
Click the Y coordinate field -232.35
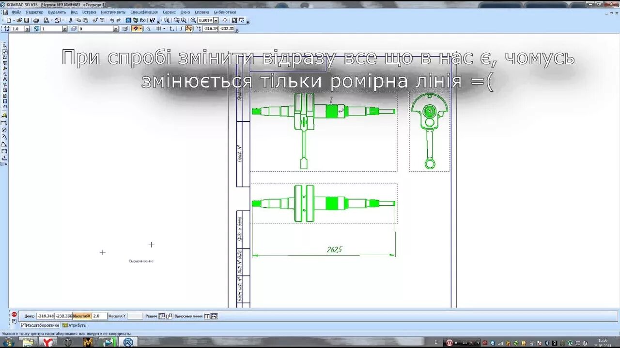pyautogui.click(x=226, y=29)
